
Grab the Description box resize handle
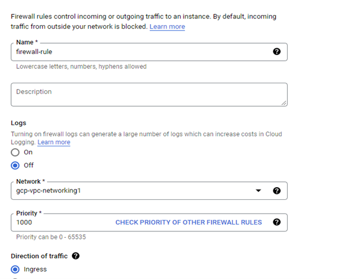[x=284, y=103]
